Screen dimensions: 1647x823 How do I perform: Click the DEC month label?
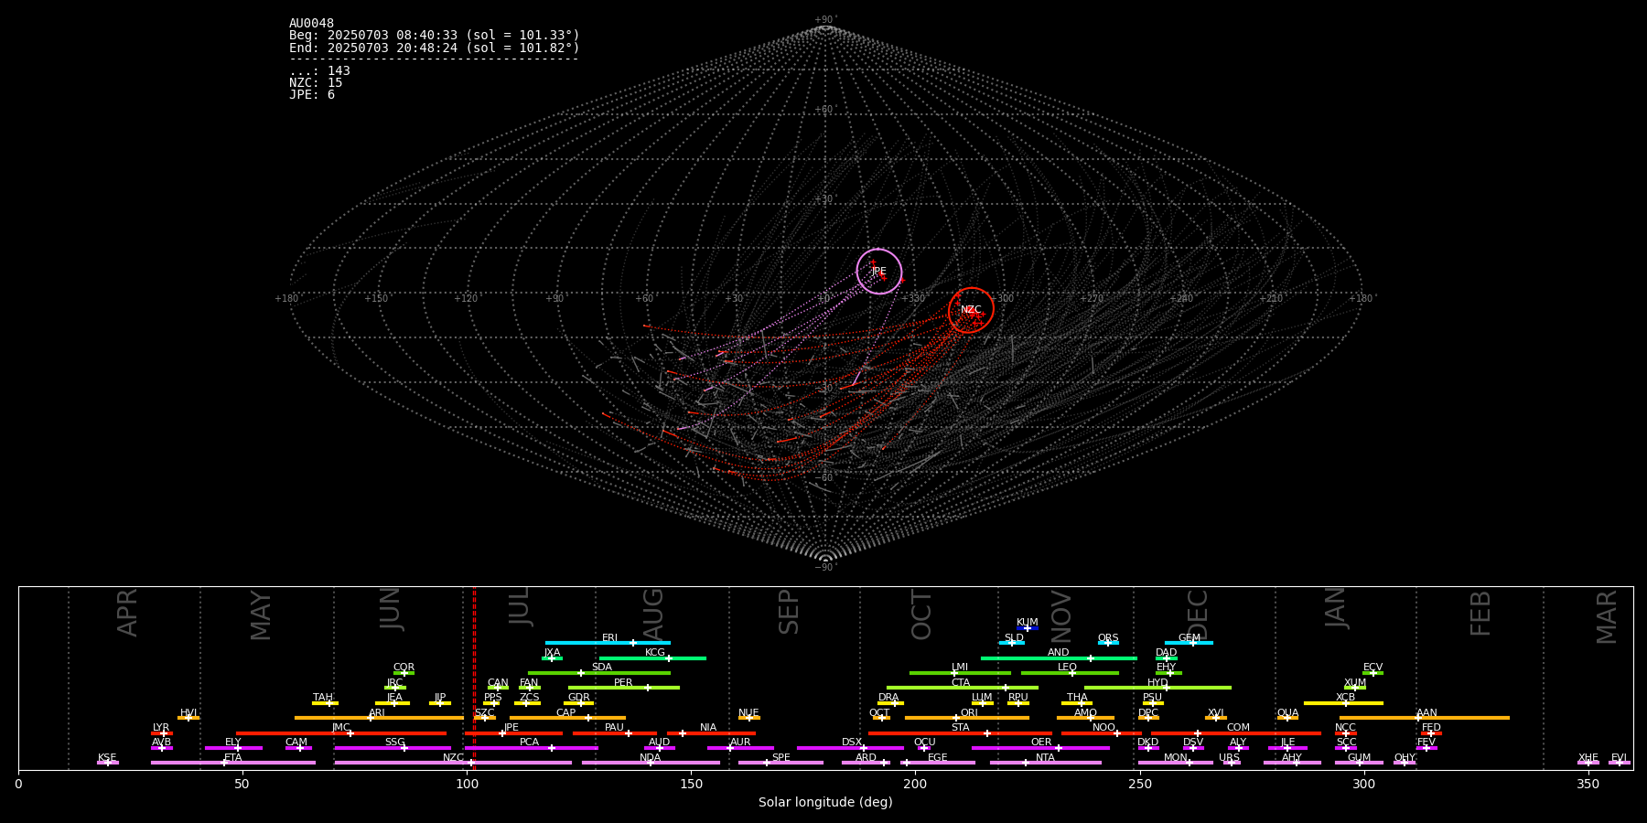click(1197, 615)
